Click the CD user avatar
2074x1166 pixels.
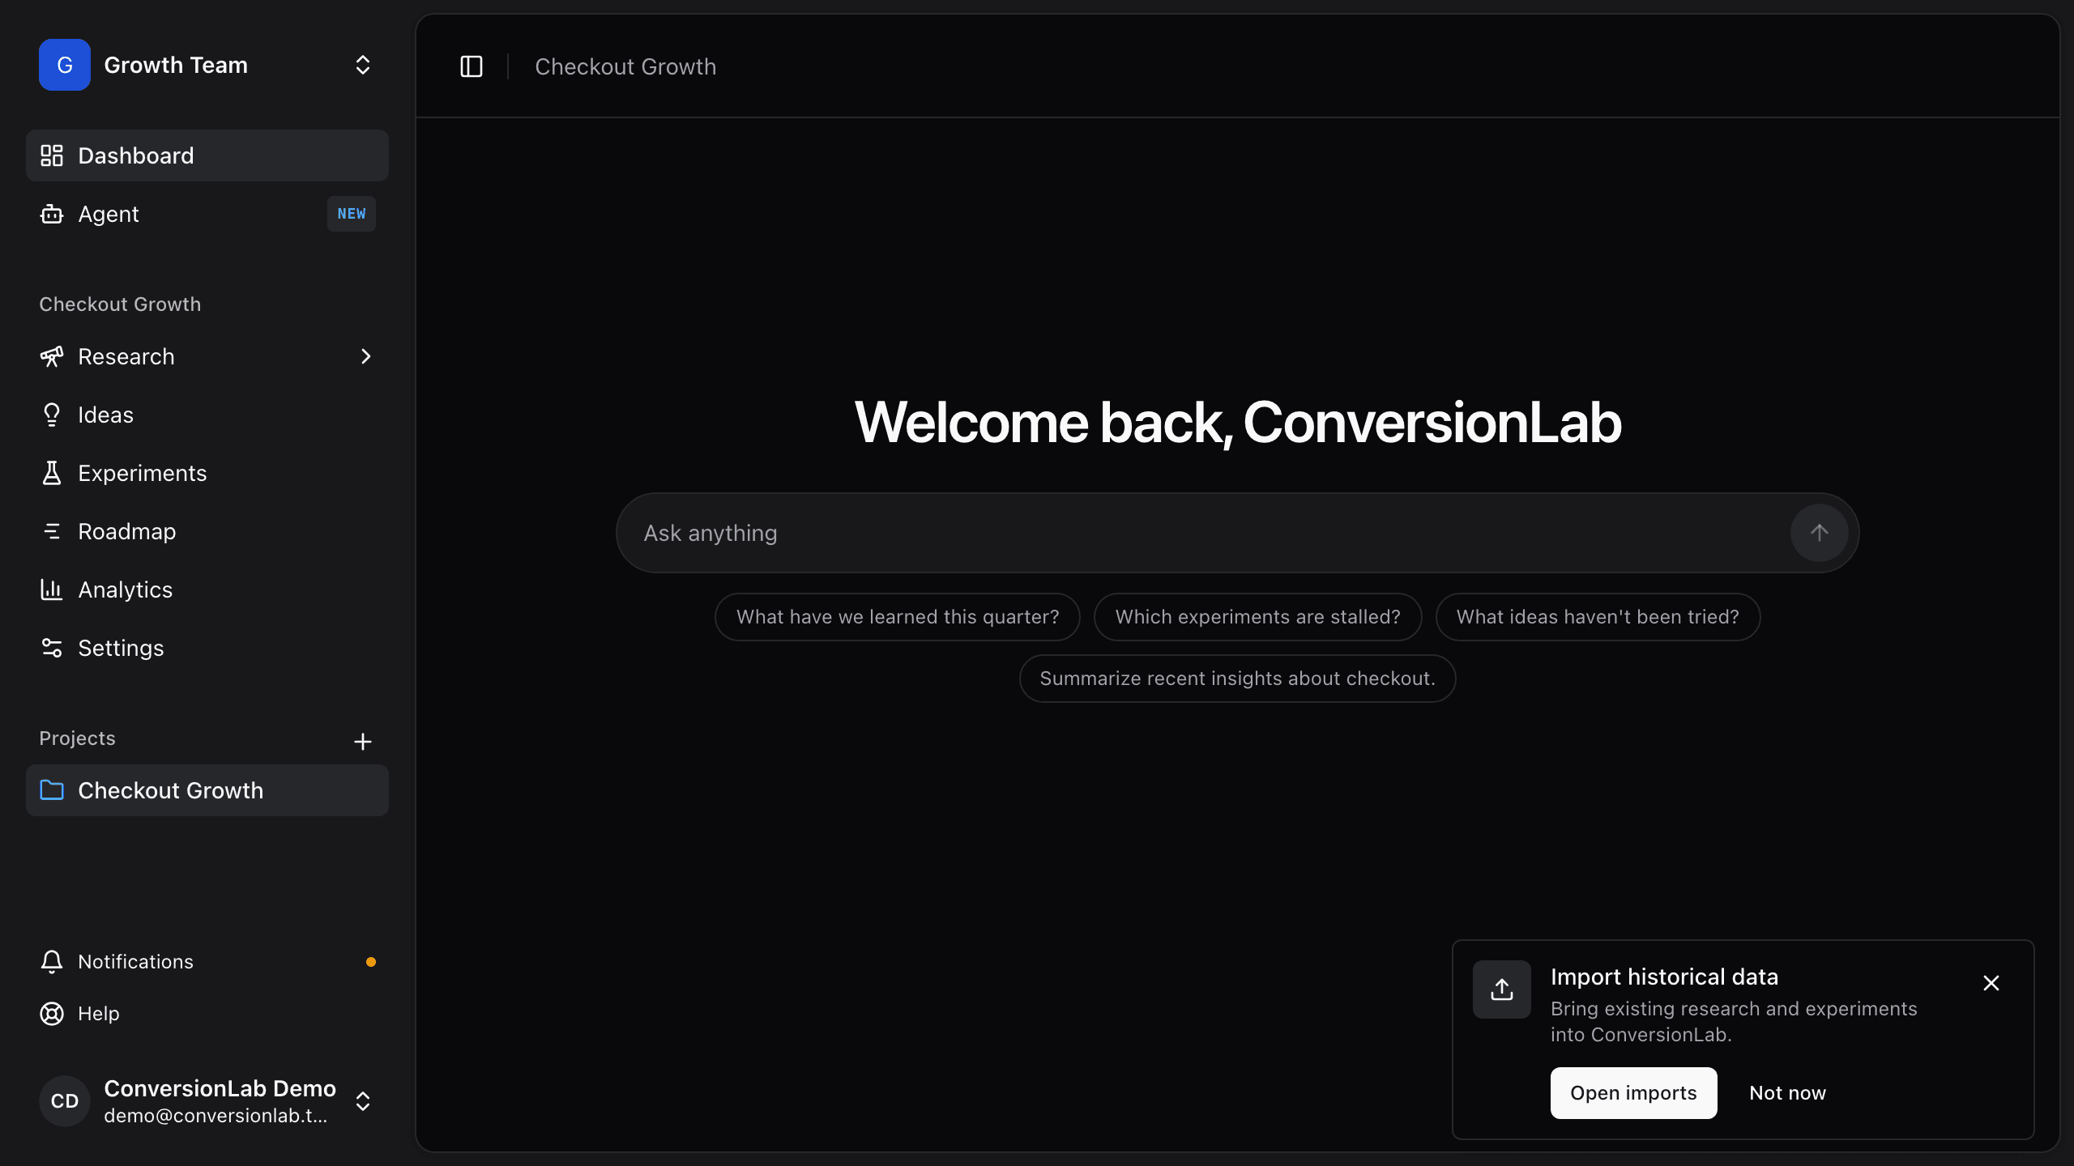click(x=65, y=1101)
